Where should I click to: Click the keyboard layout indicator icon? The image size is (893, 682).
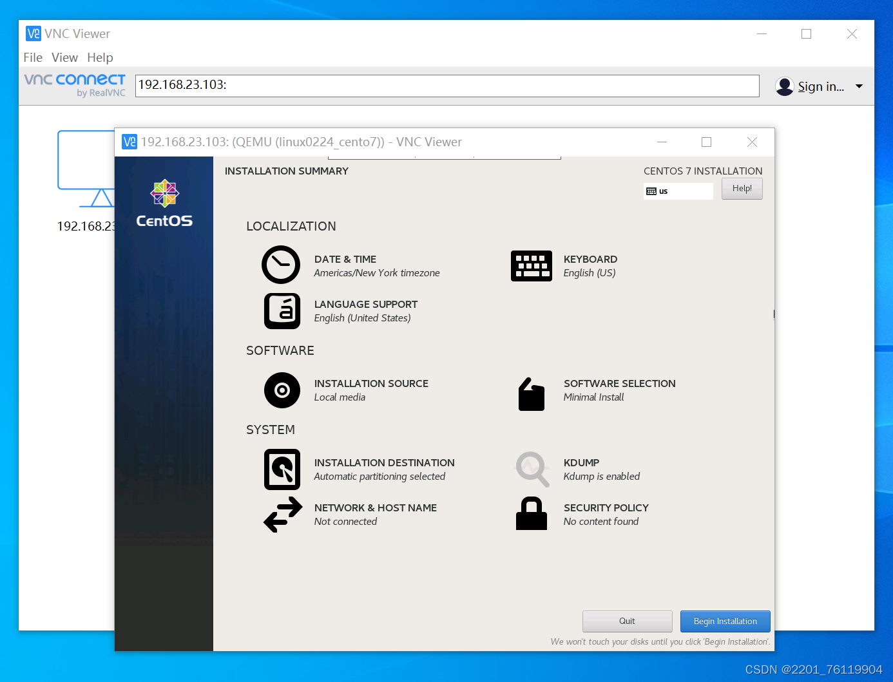(x=651, y=191)
